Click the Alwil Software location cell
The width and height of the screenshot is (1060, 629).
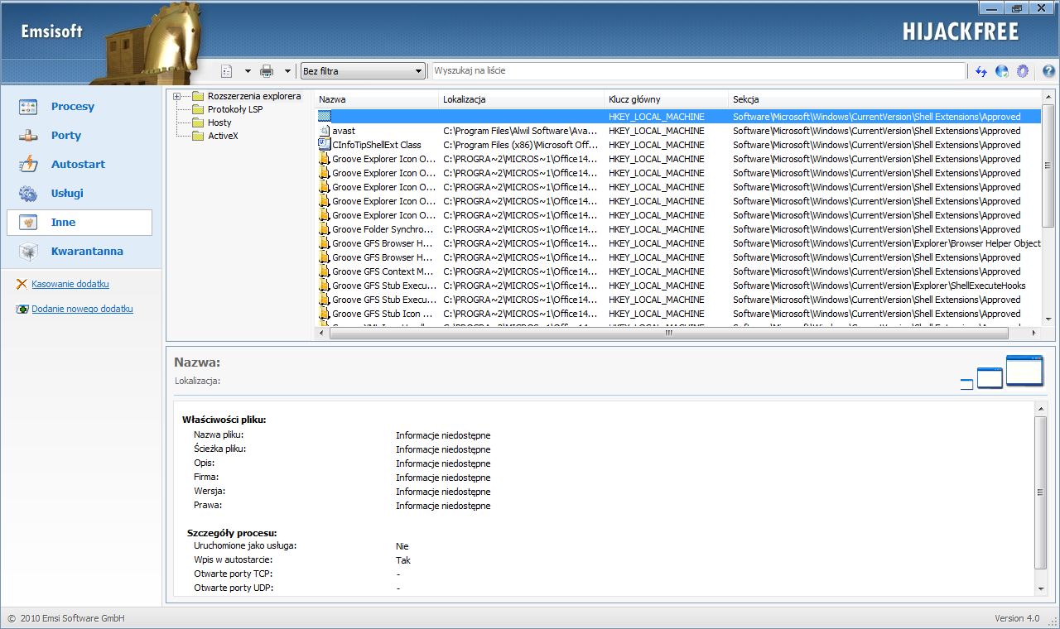[520, 131]
